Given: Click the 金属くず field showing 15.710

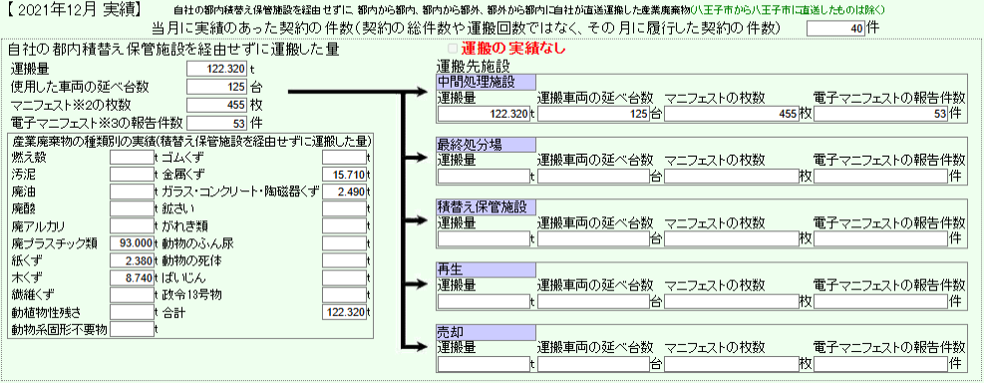Looking at the screenshot, I should [344, 174].
